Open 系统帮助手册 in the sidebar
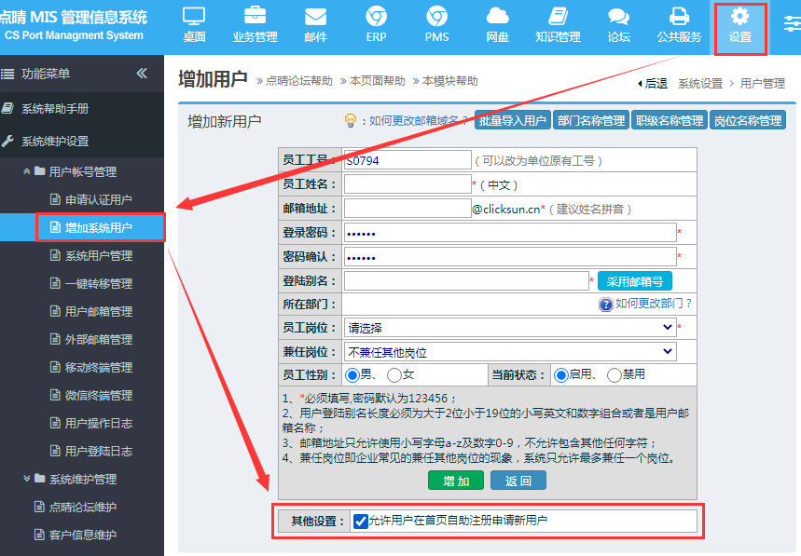 [55, 108]
